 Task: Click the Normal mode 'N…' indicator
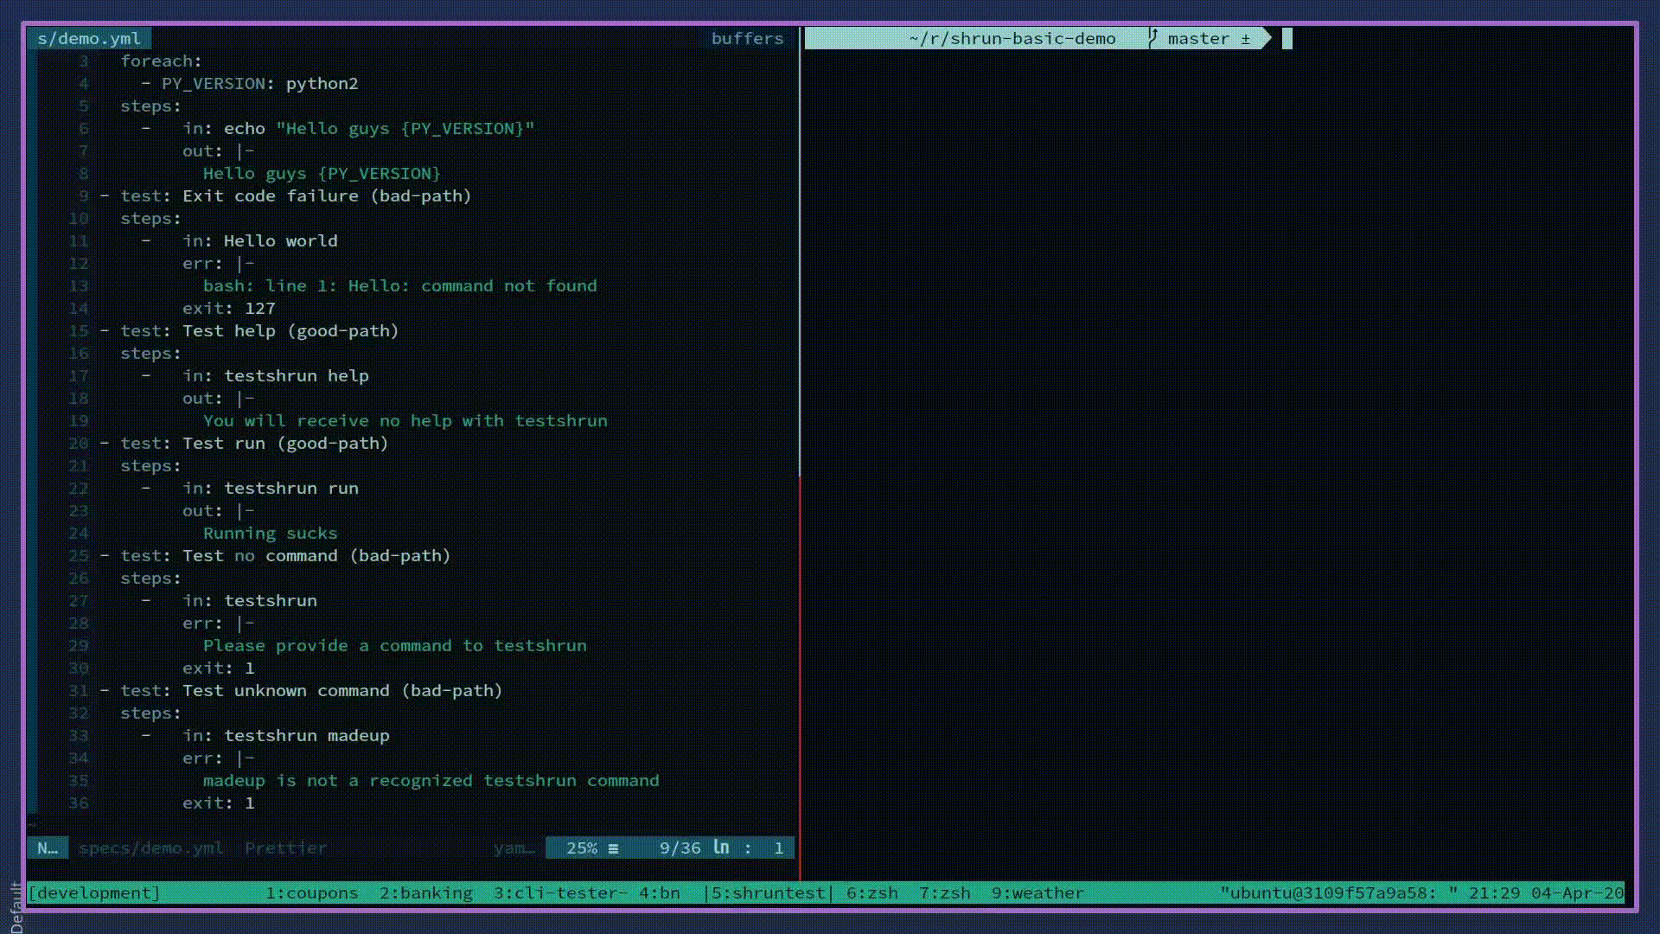pyautogui.click(x=48, y=848)
